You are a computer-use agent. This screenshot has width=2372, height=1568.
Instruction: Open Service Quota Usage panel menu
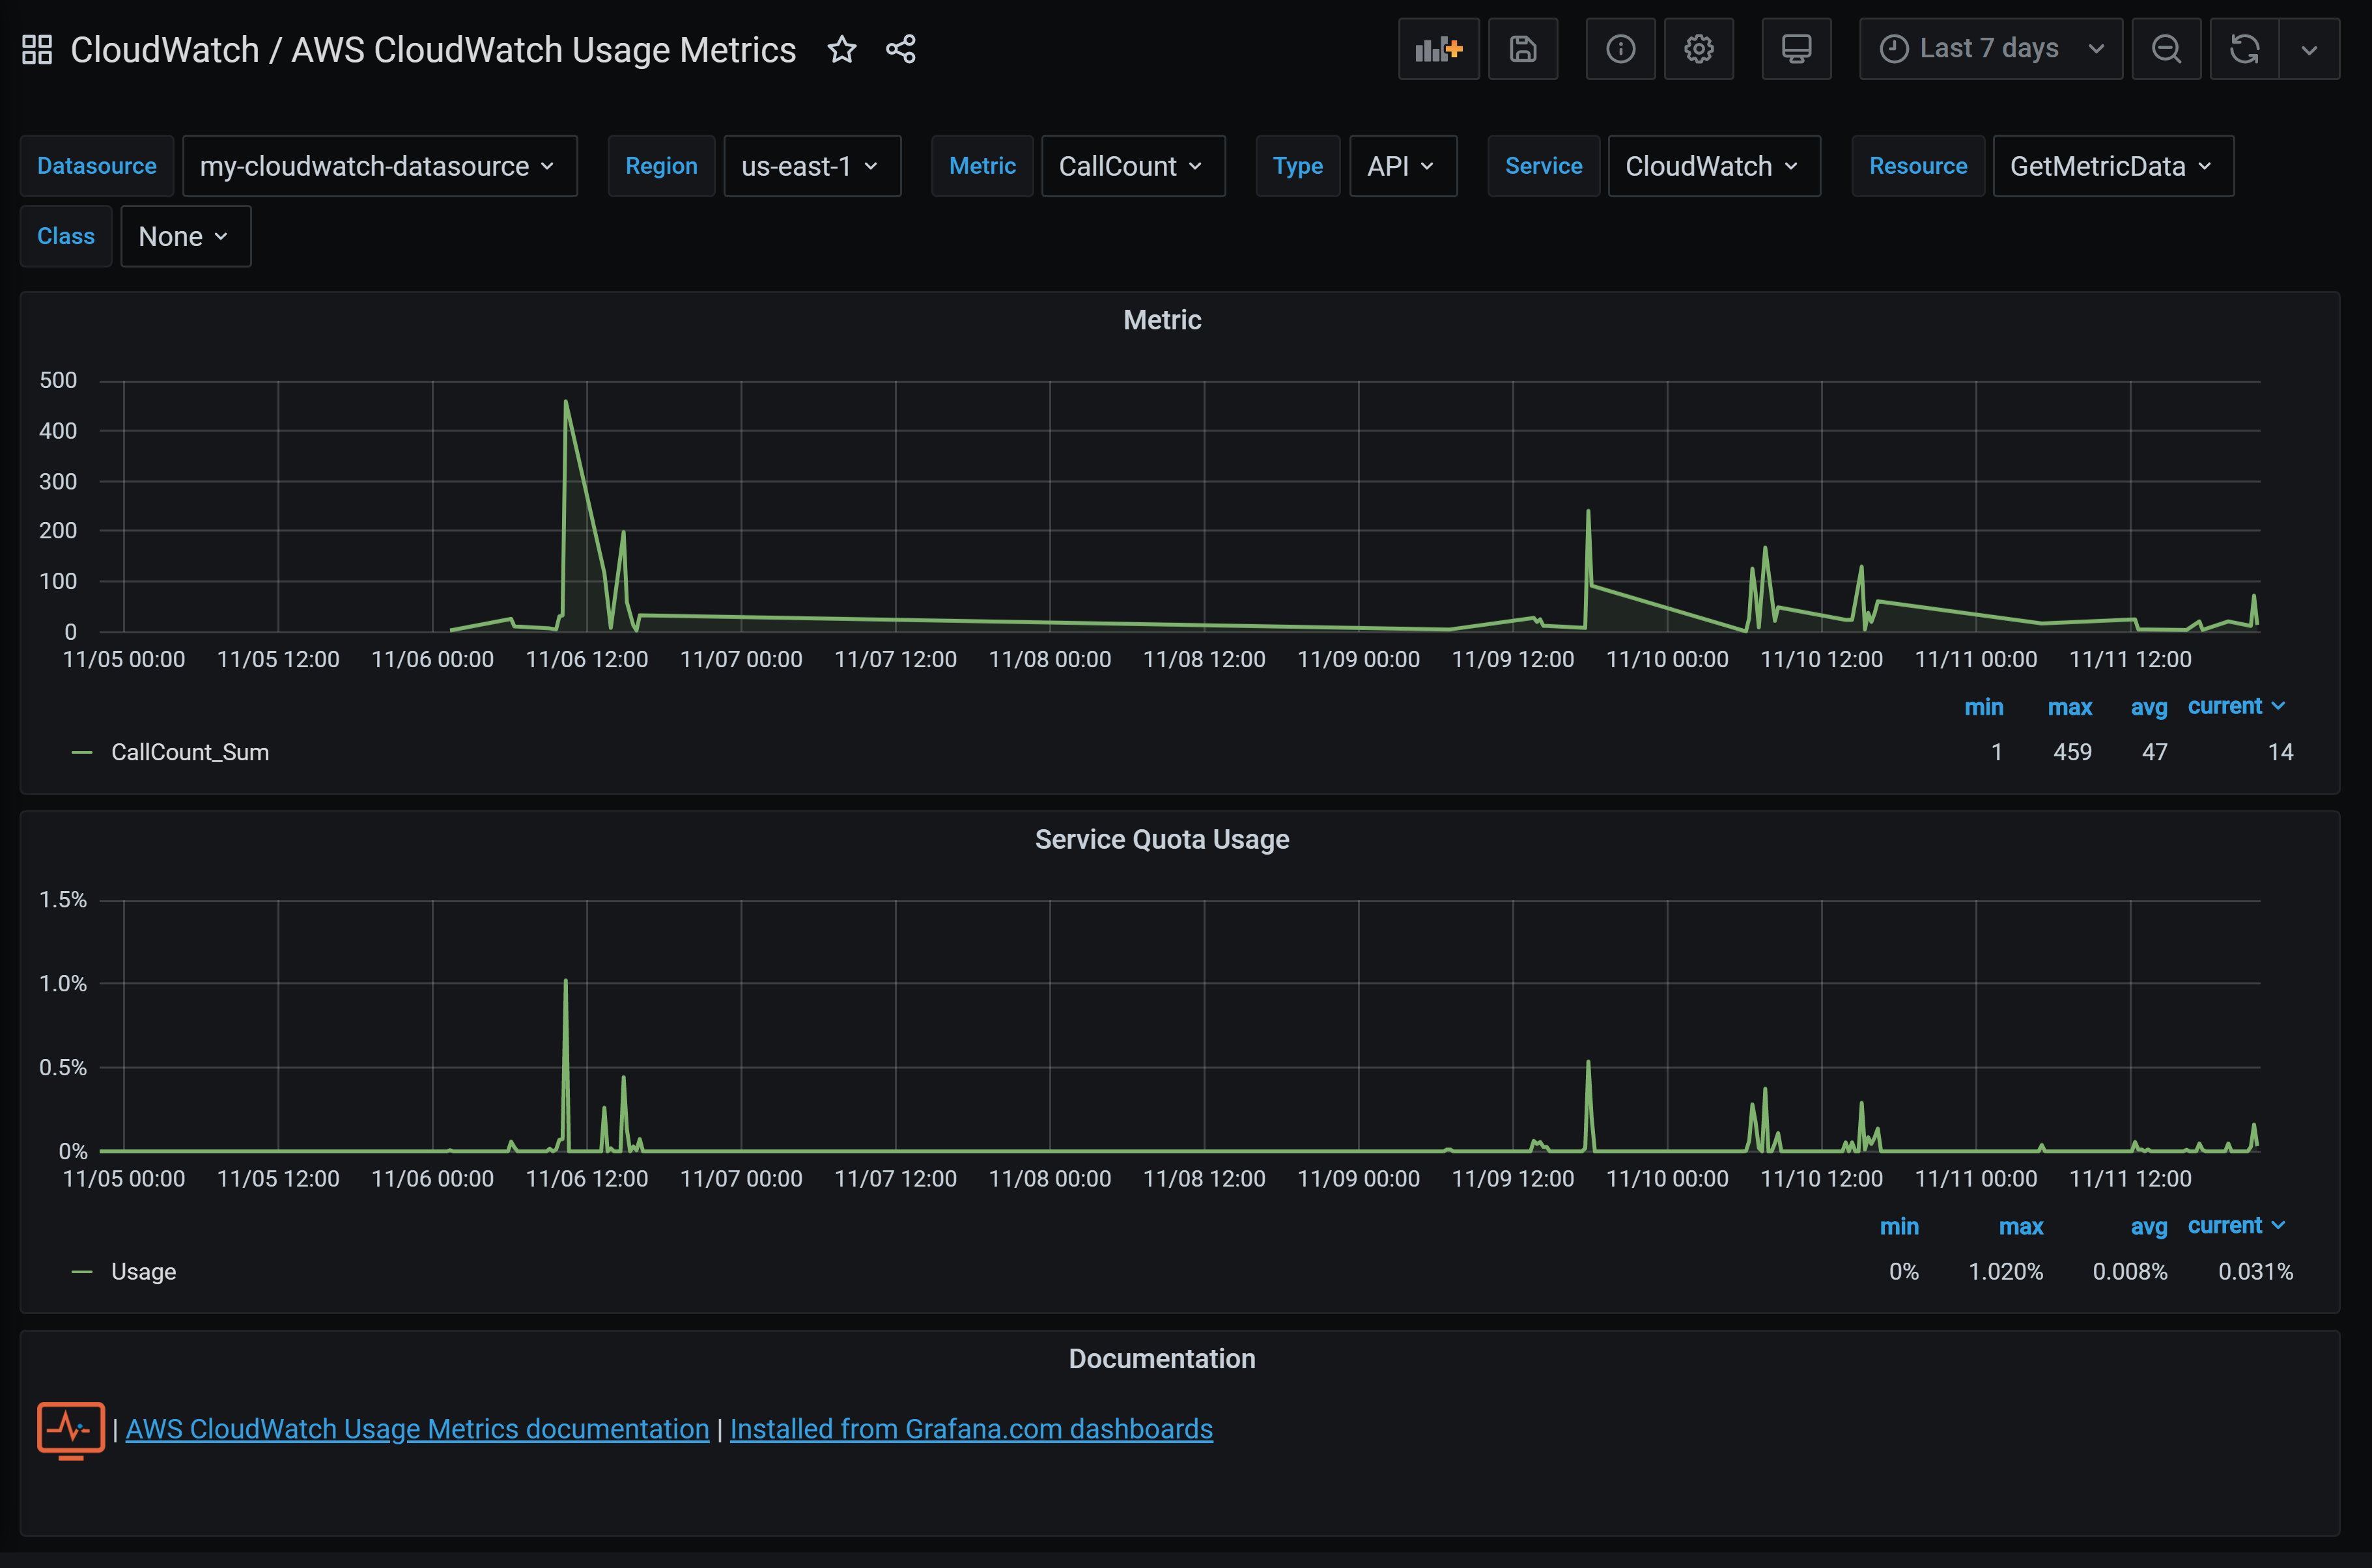[1161, 839]
